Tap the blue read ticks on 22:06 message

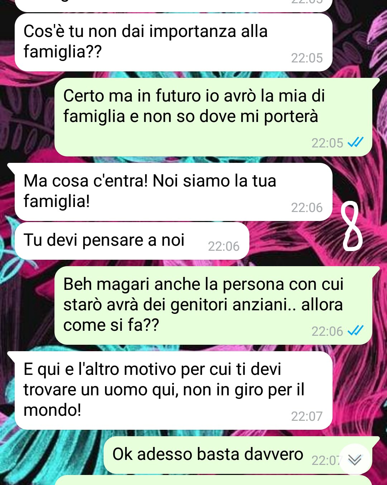coord(355,330)
